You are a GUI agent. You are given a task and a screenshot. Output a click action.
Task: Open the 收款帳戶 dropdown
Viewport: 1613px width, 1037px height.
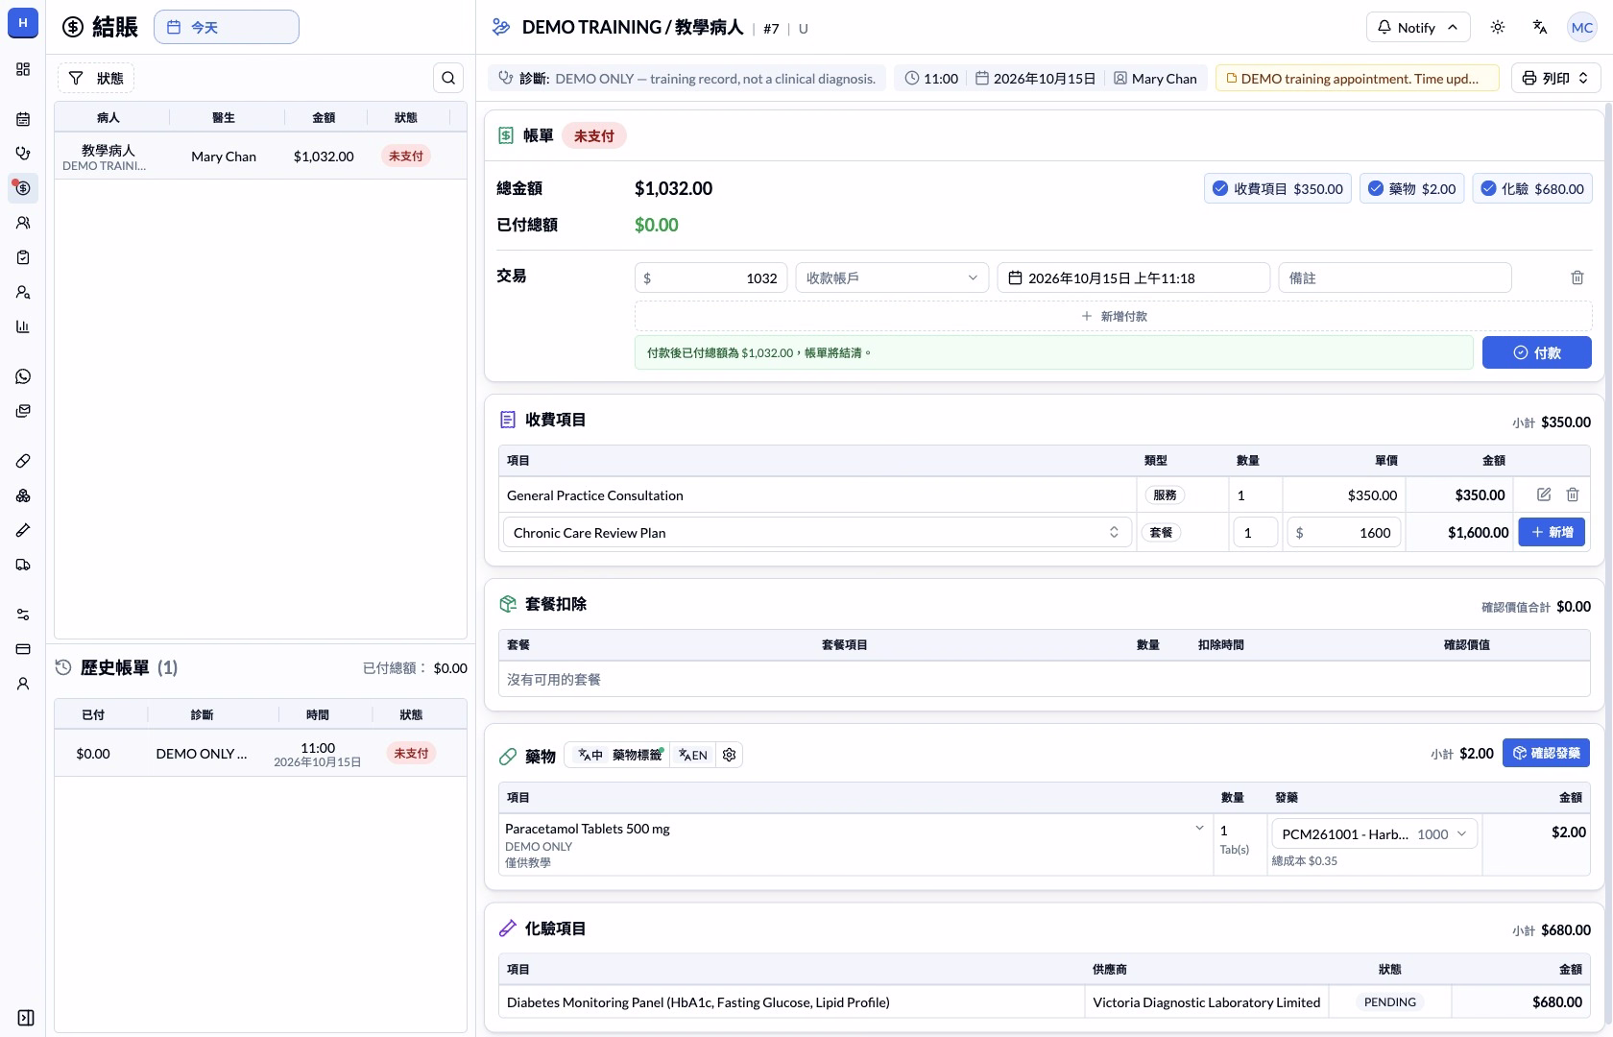[892, 277]
